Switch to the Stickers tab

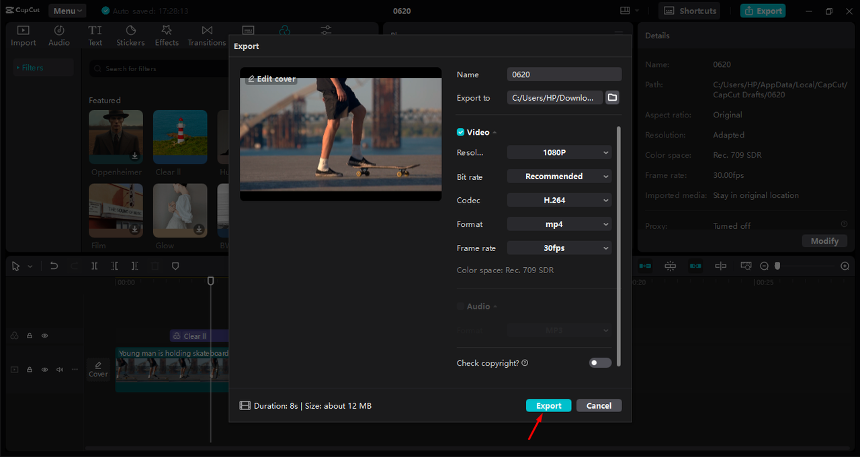(x=130, y=36)
